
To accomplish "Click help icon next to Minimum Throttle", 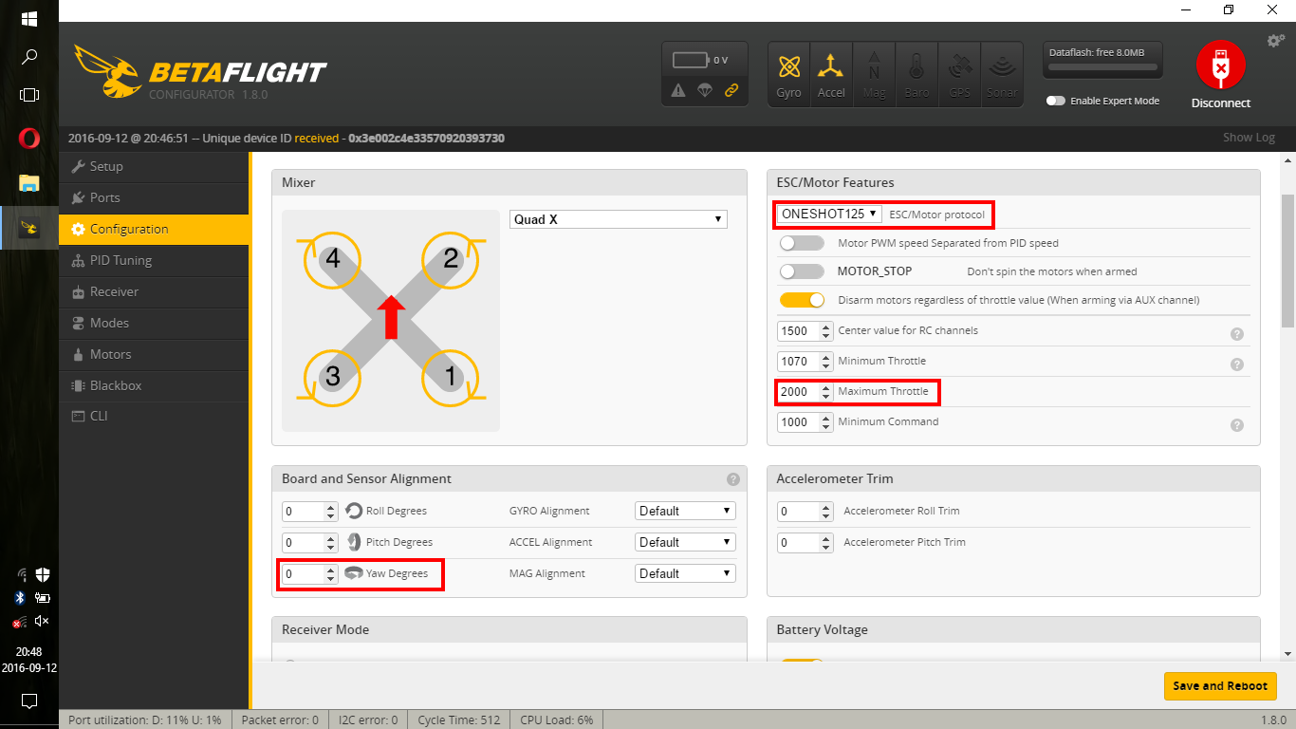I will click(1237, 364).
